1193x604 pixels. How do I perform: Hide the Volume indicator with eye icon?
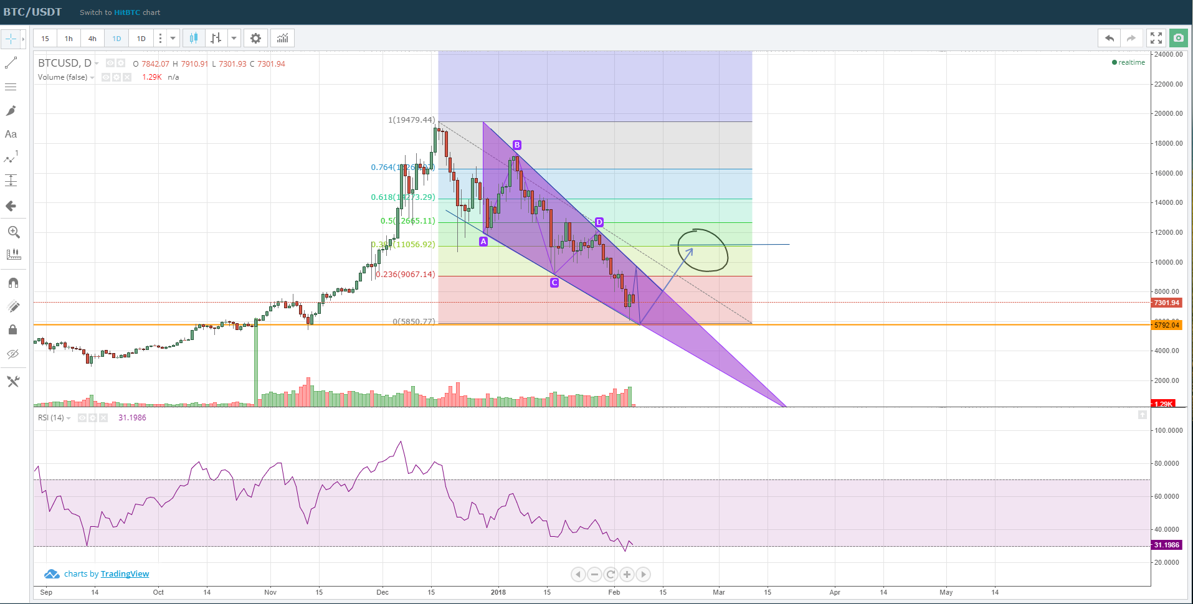pyautogui.click(x=106, y=77)
